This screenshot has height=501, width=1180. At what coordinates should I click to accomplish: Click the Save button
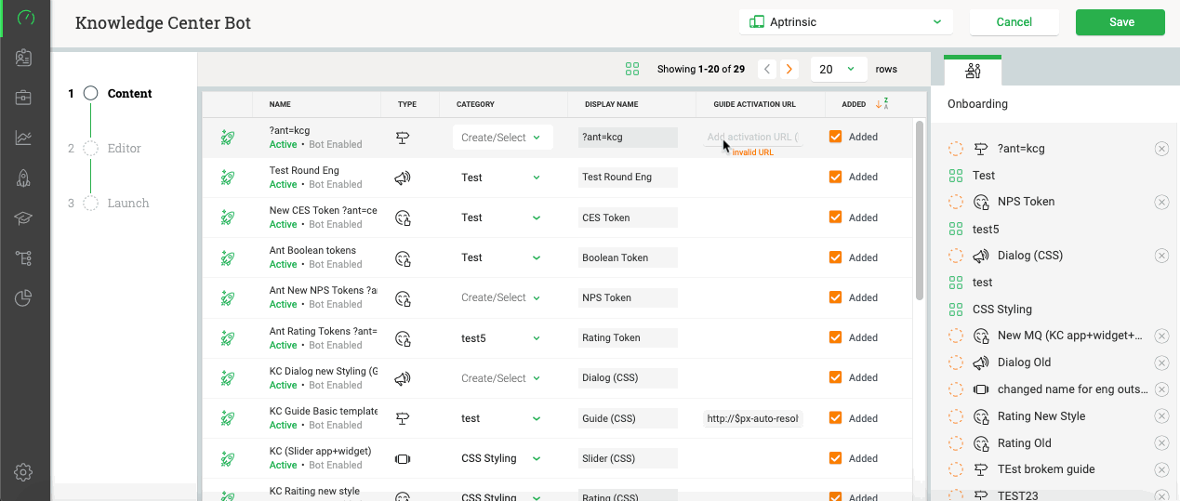tap(1120, 22)
